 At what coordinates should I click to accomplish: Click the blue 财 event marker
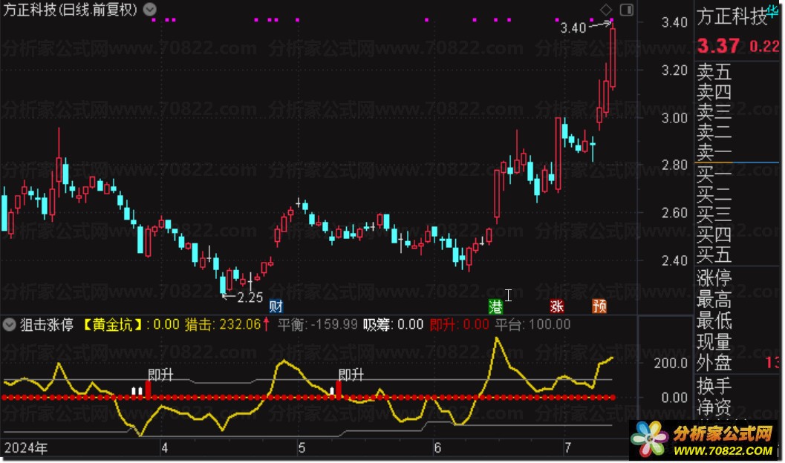(276, 306)
